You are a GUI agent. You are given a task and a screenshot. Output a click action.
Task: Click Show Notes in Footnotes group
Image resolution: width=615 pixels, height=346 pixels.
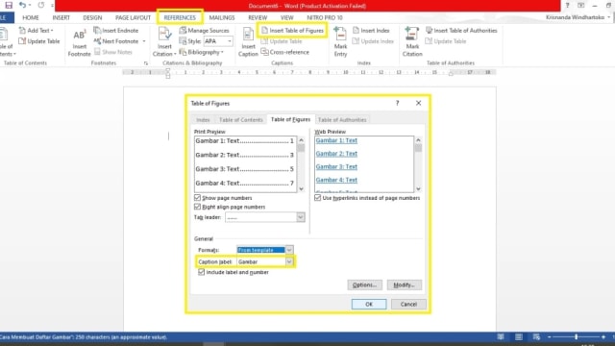113,52
